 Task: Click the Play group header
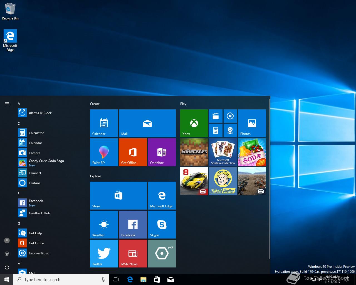pos(183,104)
